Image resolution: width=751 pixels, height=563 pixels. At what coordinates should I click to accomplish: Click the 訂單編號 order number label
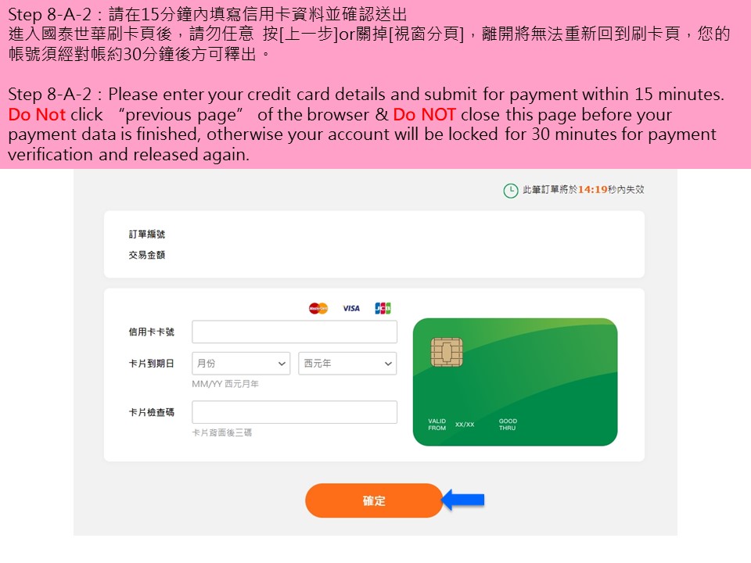(x=146, y=234)
